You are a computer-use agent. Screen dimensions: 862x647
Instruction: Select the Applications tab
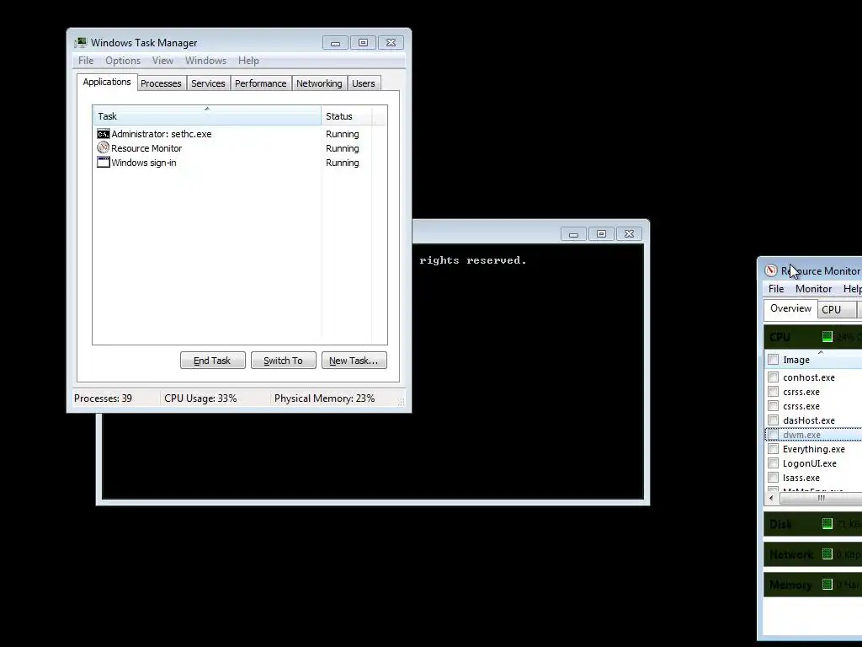pos(107,82)
